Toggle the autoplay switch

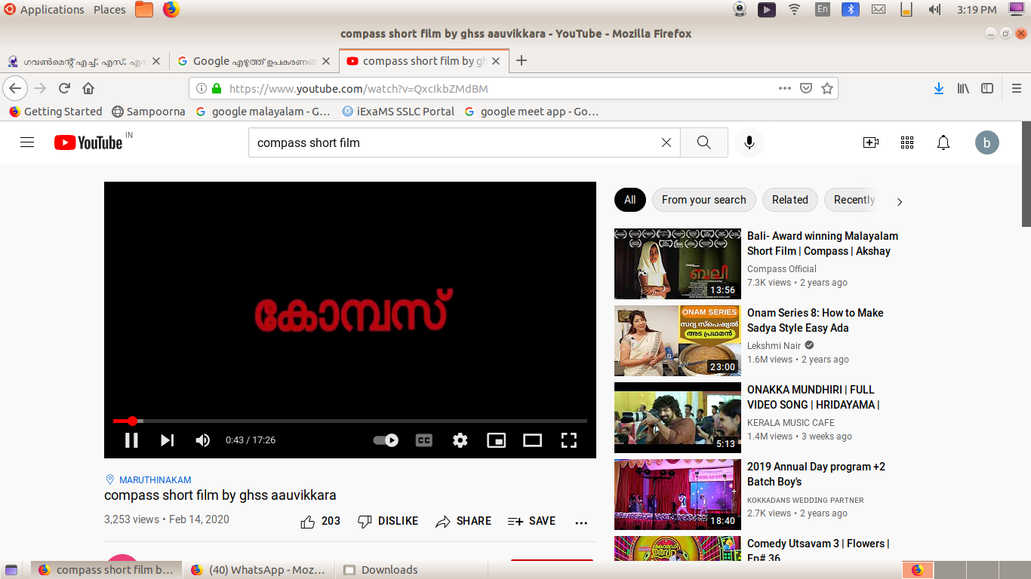tap(386, 440)
